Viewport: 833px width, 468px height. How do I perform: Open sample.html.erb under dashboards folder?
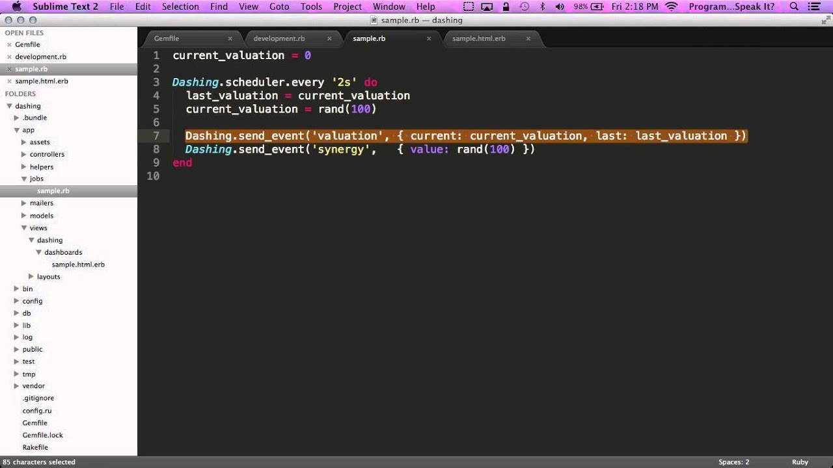tap(78, 265)
